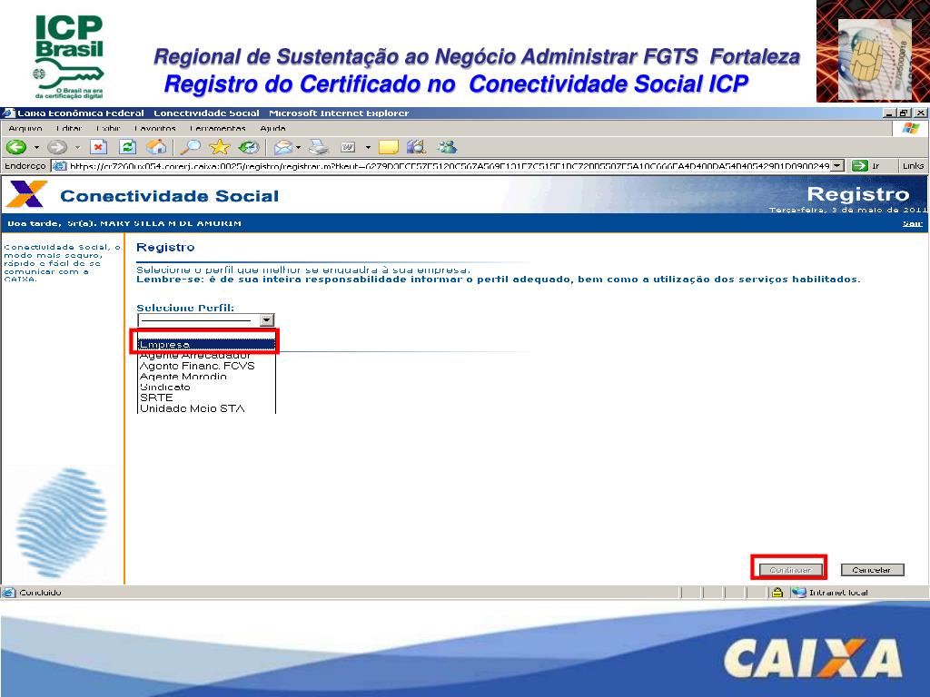Click the Internet Explorer icon in the title bar

8,113
